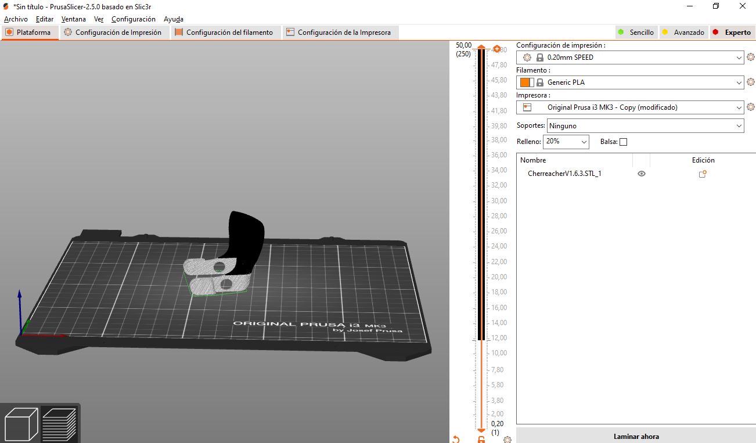This screenshot has width=756, height=443.
Task: Click the Laminar ahora button
Action: (x=636, y=436)
